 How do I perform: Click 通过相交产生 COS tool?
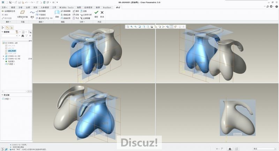point(44,18)
